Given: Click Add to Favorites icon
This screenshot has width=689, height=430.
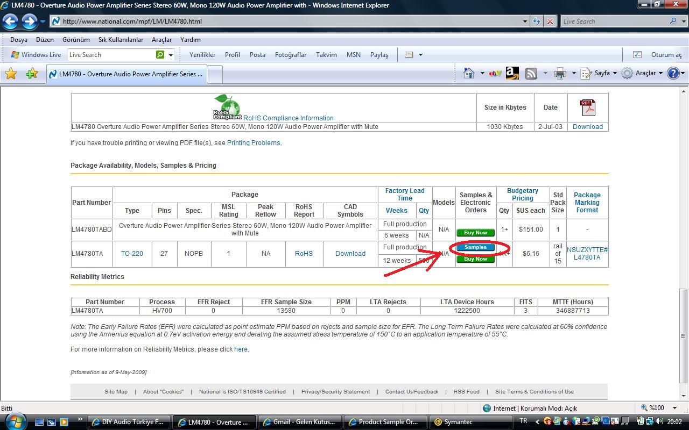Looking at the screenshot, I should coord(31,74).
